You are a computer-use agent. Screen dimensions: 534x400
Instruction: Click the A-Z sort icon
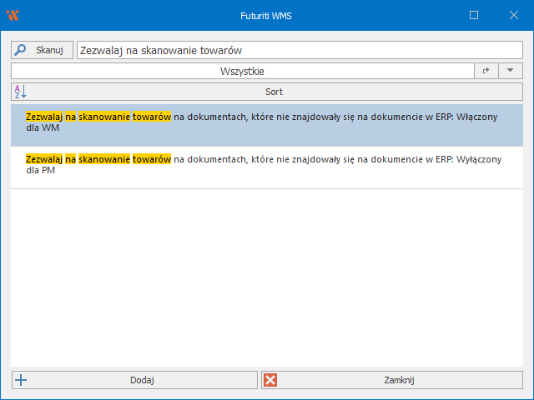tap(21, 92)
